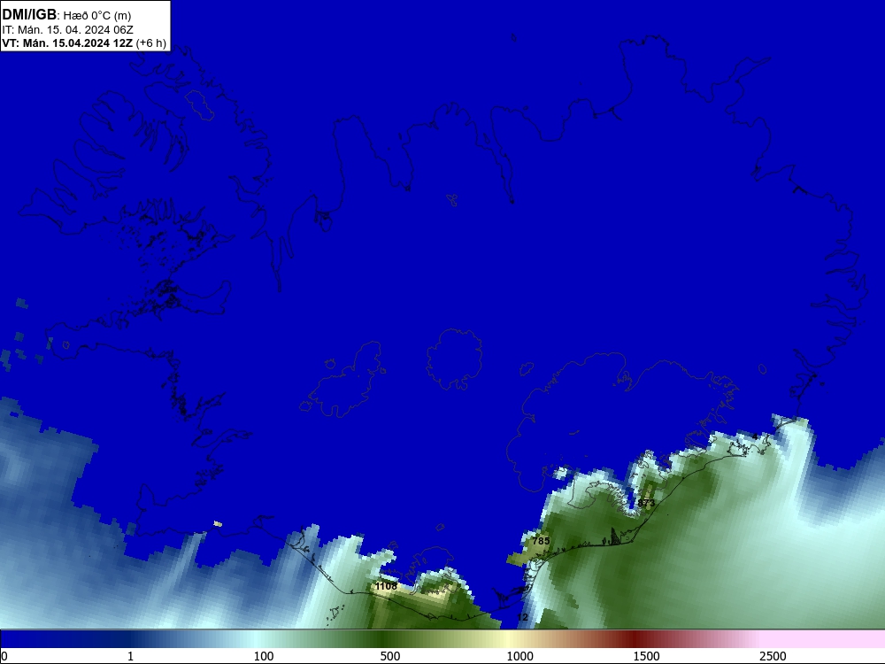
Task: Click the legend tick label 1500
Action: point(646,656)
